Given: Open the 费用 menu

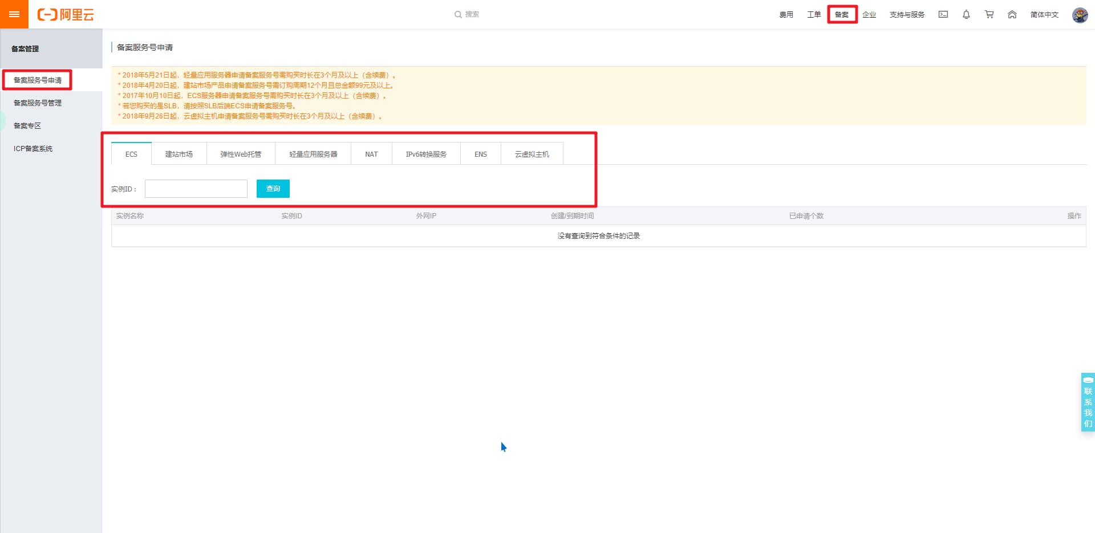Looking at the screenshot, I should [786, 14].
